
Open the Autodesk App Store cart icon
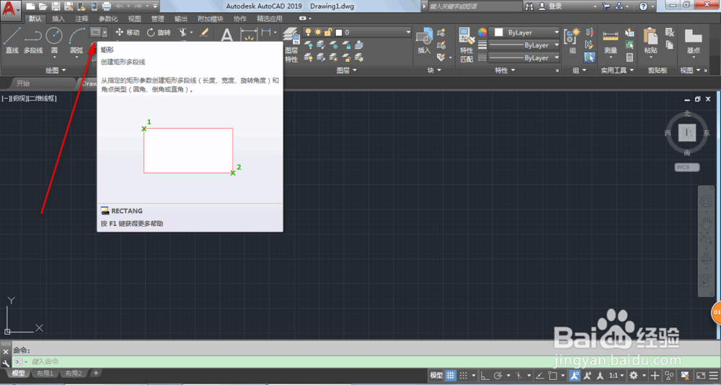606,6
